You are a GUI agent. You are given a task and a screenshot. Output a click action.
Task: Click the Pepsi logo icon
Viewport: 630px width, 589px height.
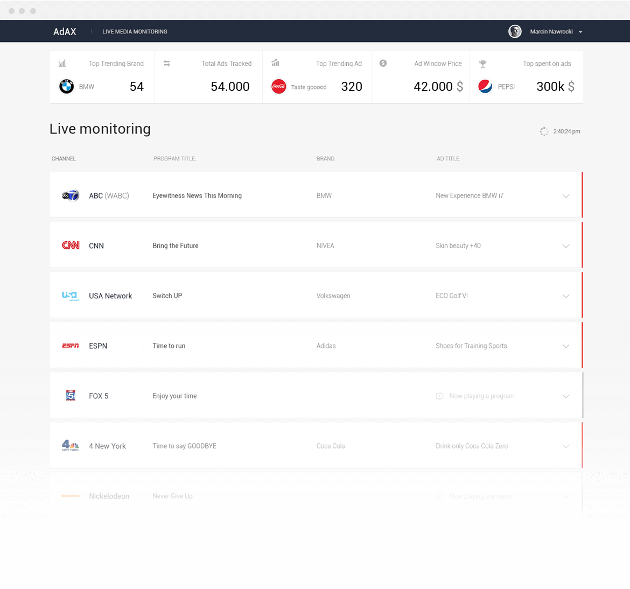click(485, 86)
